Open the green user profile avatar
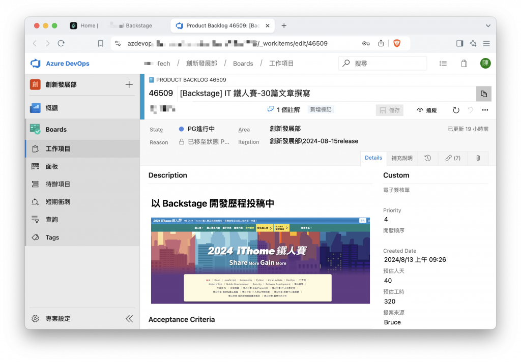 (x=485, y=63)
